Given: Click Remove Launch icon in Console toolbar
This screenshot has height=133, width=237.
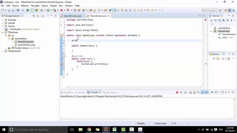Looking at the screenshot, I should point(181,92).
